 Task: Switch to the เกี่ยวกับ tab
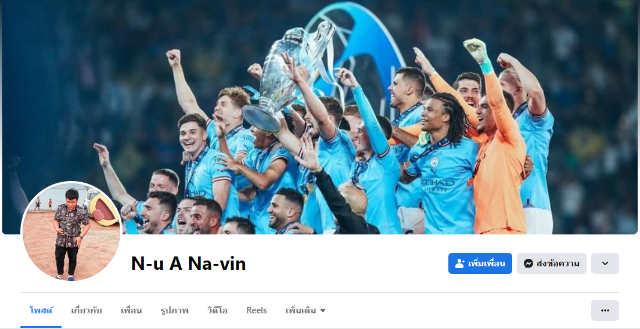coord(87,310)
